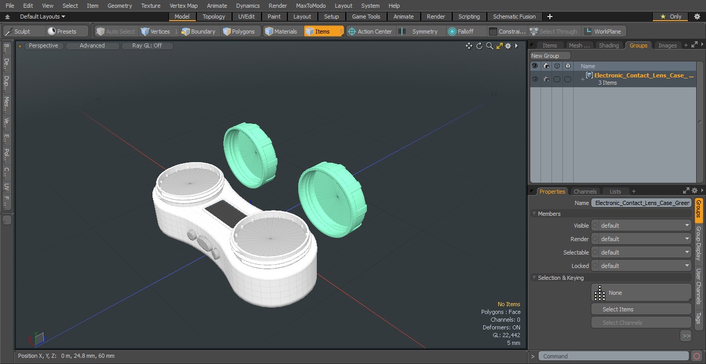Switch to Vertices selection mode
706x364 pixels.
point(155,31)
